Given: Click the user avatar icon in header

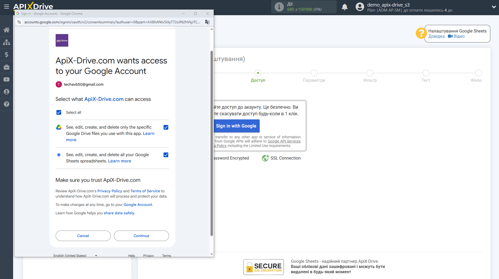Looking at the screenshot, I should [x=360, y=7].
